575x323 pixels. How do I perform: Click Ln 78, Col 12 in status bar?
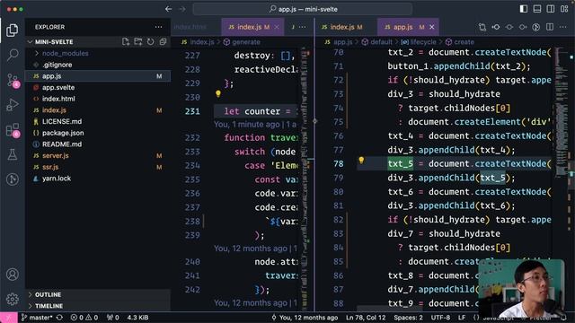coord(366,318)
